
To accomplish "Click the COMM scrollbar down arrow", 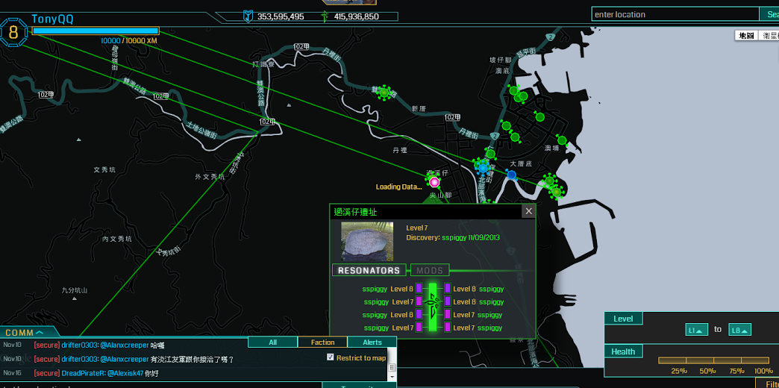I will pyautogui.click(x=392, y=377).
